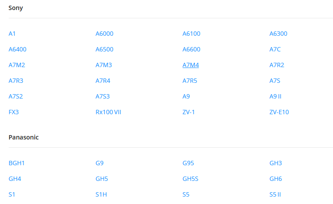Image resolution: width=333 pixels, height=204 pixels.
Task: Choose the Panasonic S5 link
Action: (186, 194)
